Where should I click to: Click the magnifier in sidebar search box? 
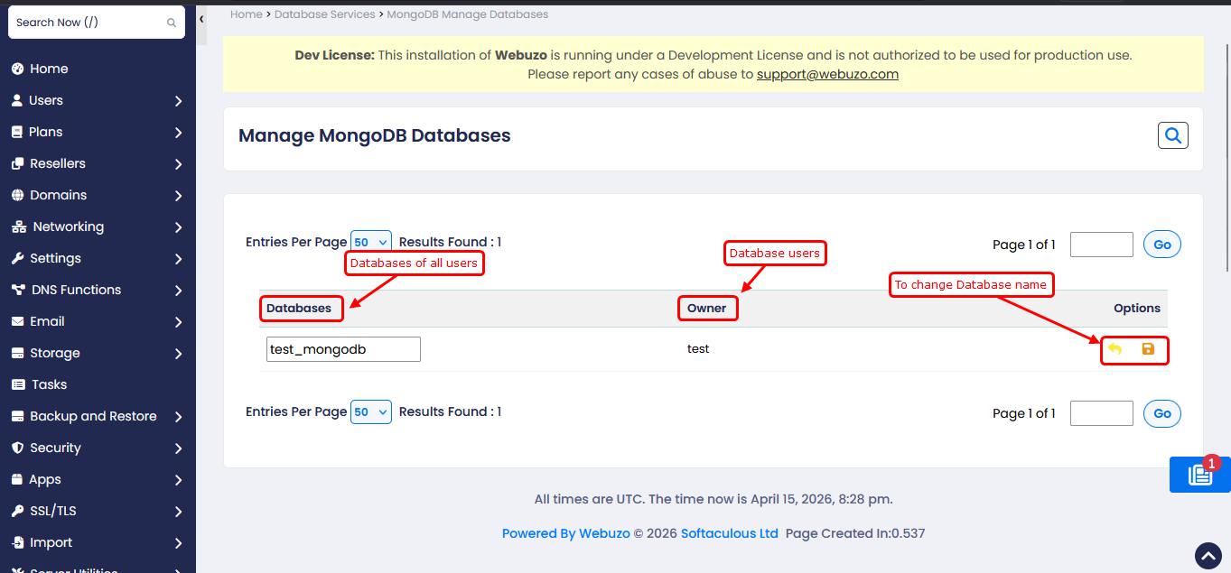[x=172, y=23]
